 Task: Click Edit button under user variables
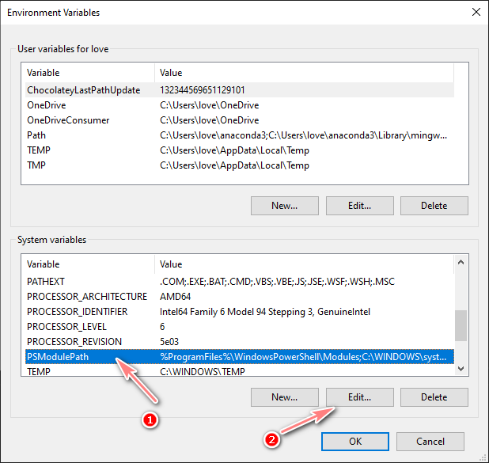pos(359,206)
